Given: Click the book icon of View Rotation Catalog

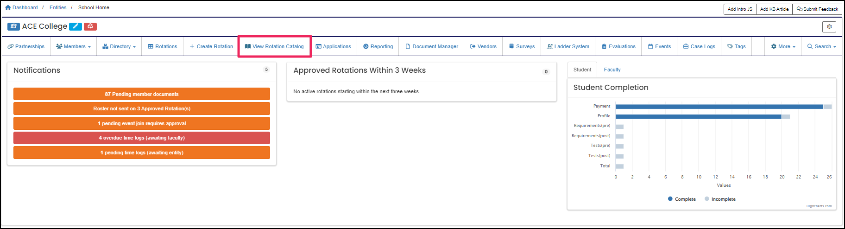Looking at the screenshot, I should click(x=248, y=46).
